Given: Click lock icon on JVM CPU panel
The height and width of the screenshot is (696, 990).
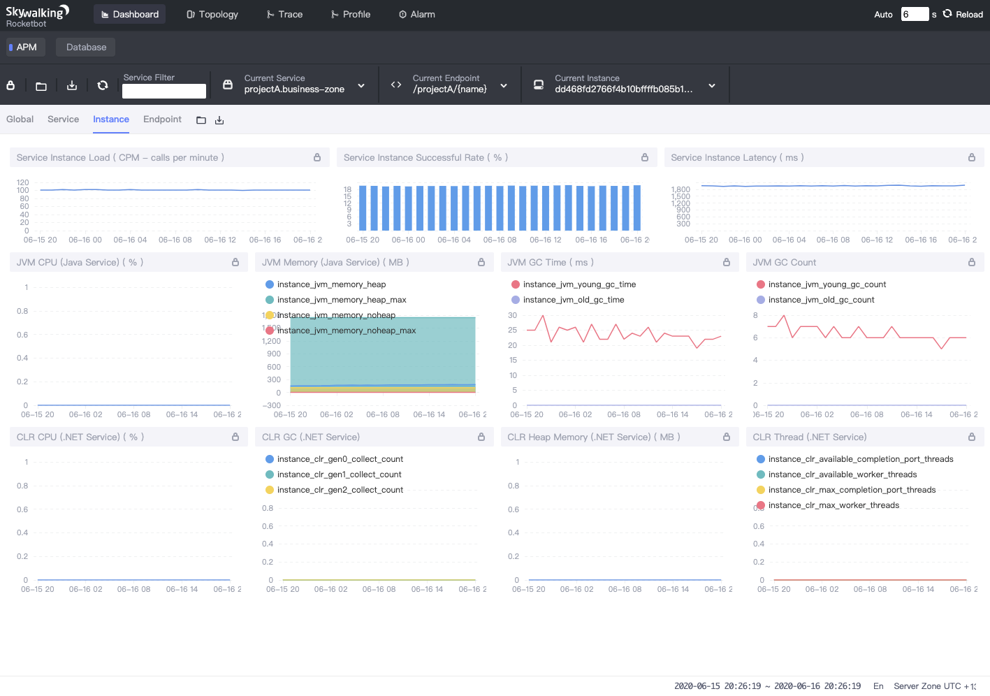Looking at the screenshot, I should [235, 262].
